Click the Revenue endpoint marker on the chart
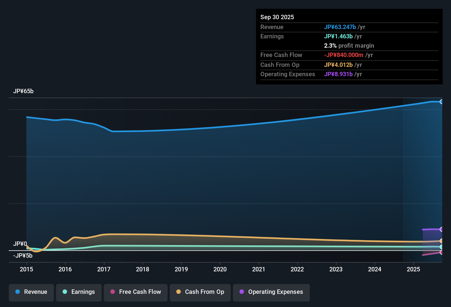Viewport: 451px width, 307px height. (x=442, y=102)
